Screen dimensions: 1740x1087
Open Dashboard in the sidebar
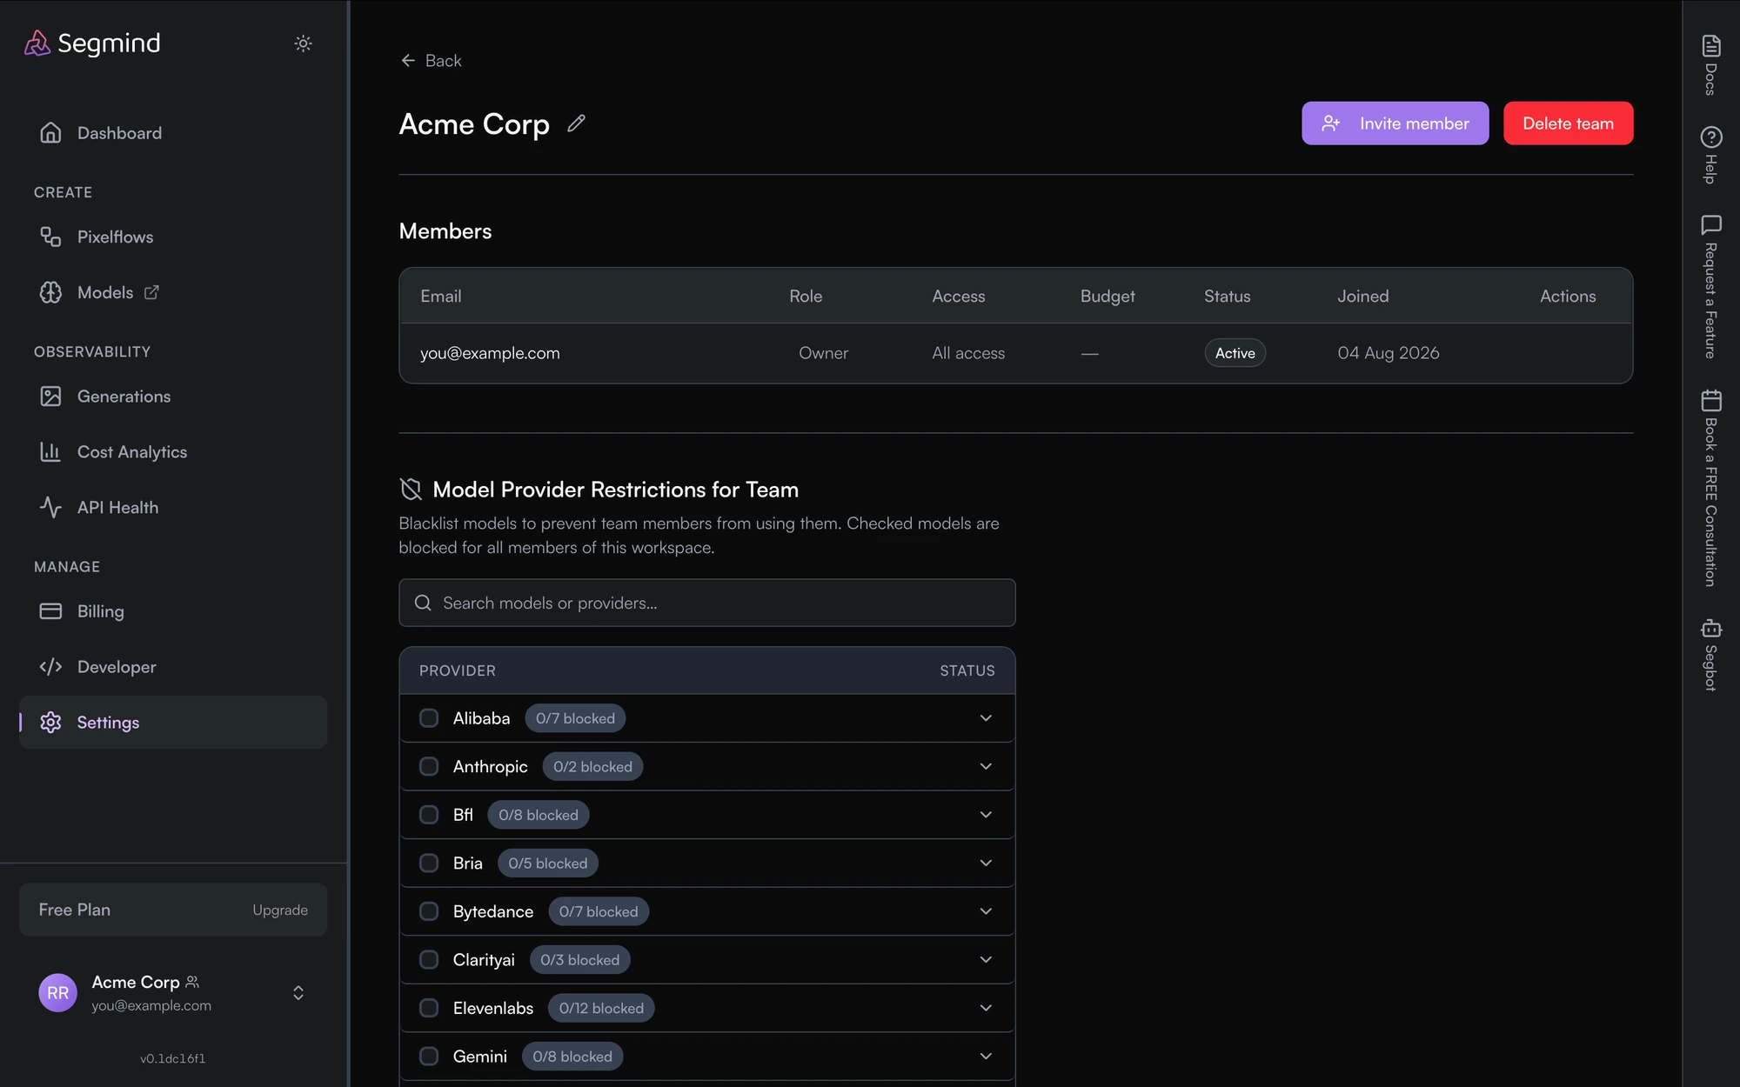[173, 133]
